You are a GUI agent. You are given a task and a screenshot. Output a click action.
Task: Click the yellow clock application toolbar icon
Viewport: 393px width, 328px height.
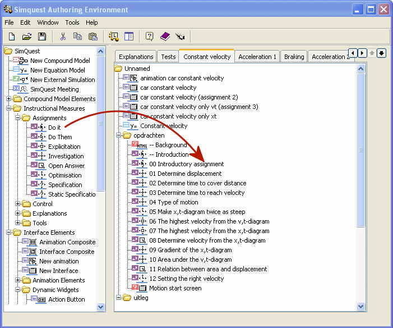114,37
